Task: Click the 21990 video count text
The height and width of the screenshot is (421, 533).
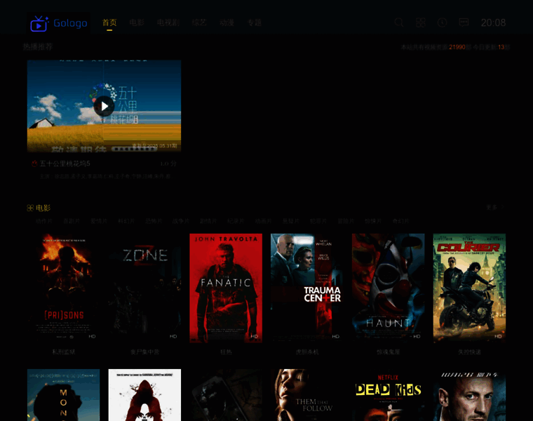Action: tap(457, 47)
